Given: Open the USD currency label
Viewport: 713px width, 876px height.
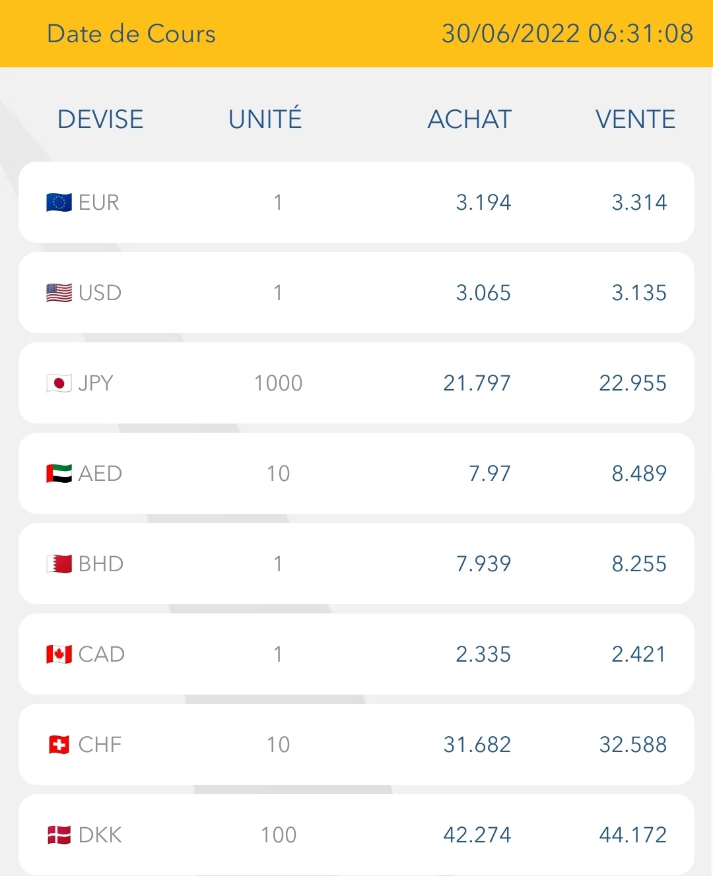Looking at the screenshot, I should pyautogui.click(x=100, y=293).
